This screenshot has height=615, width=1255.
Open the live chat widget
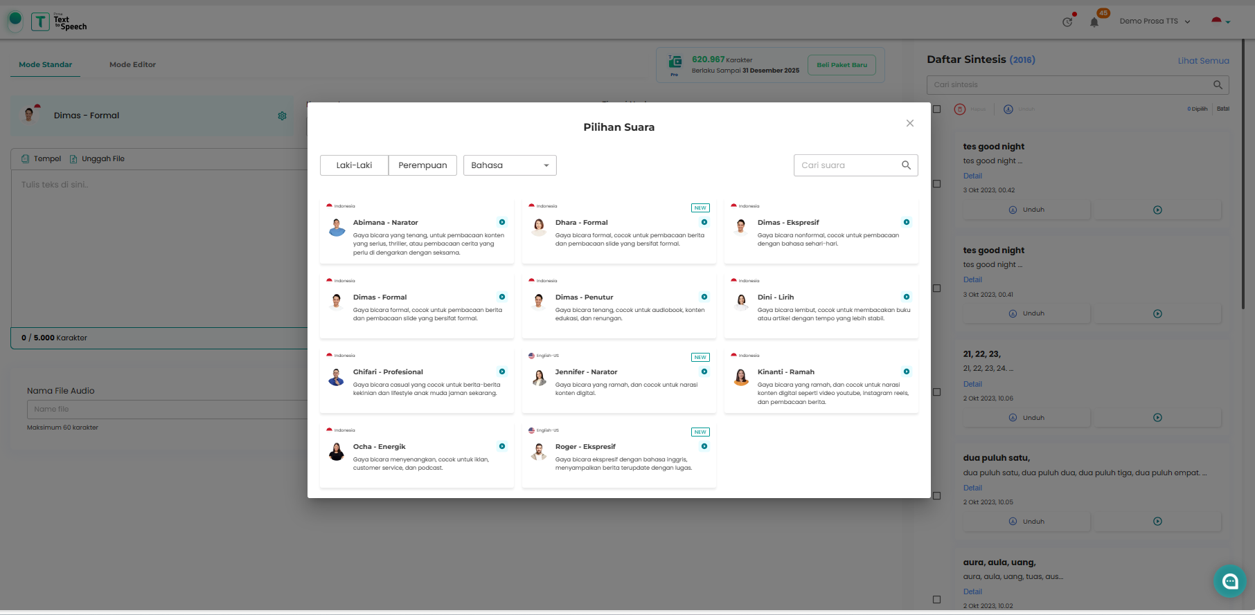point(1230,581)
